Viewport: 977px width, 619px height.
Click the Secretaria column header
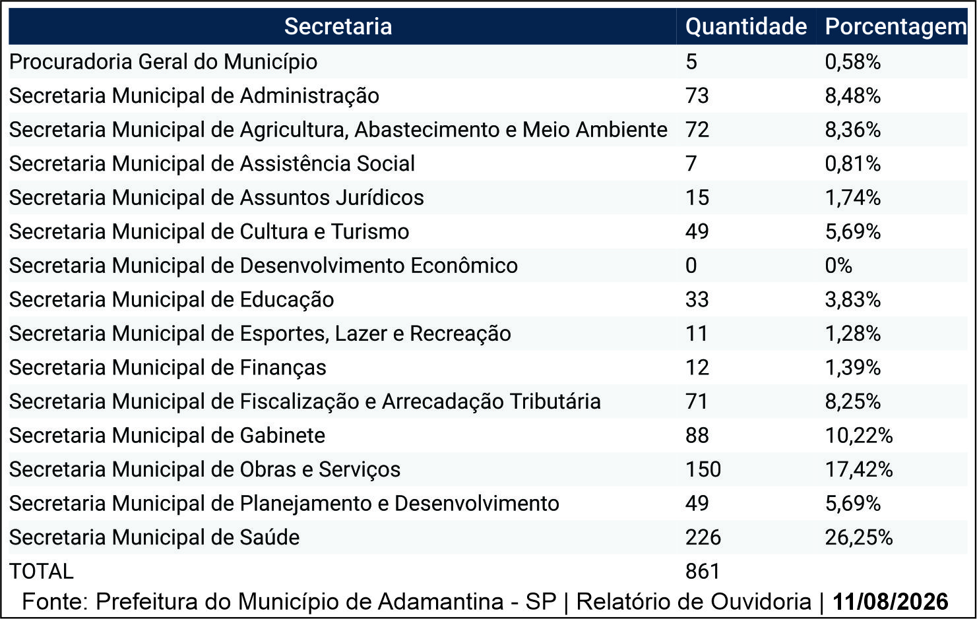click(338, 26)
